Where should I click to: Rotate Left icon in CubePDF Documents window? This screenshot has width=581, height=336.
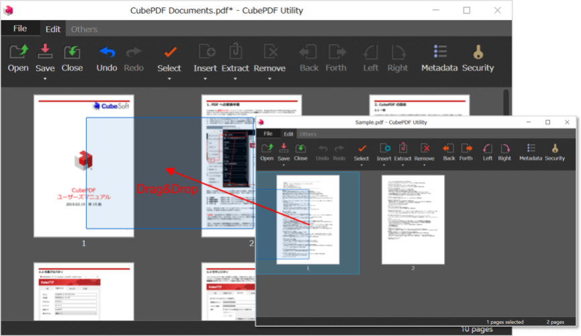[x=371, y=52]
